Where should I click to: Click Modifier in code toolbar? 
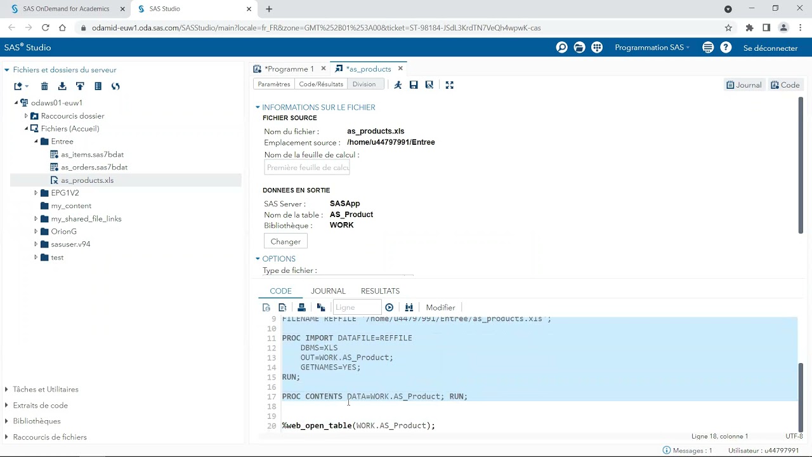click(x=440, y=307)
